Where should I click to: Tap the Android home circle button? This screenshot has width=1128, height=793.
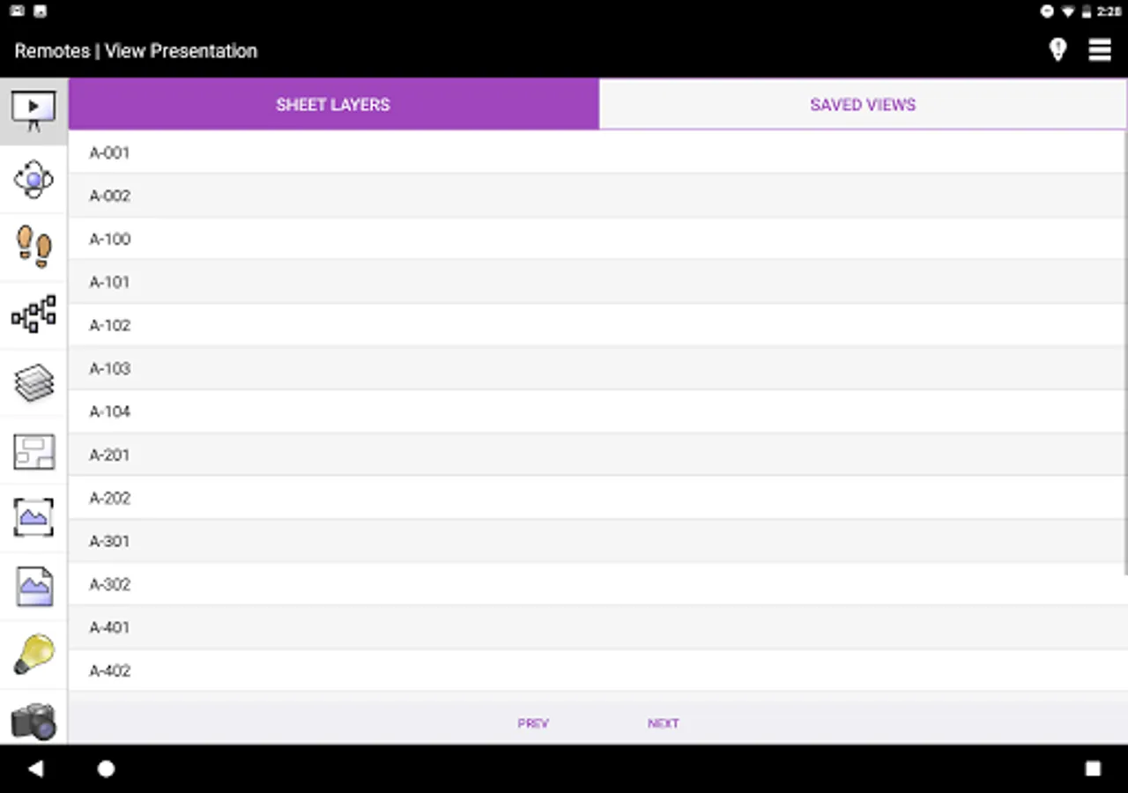106,768
